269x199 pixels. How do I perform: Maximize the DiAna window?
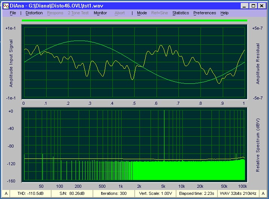click(x=253, y=6)
